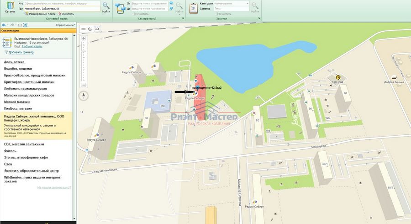Click the route Найти magnifier in Как проехать
Image resolution: width=411 pixels, height=224 pixels.
point(179,7)
